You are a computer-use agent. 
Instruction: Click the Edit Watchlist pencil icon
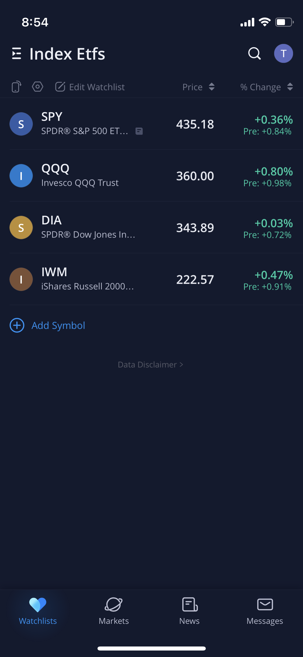tap(60, 87)
